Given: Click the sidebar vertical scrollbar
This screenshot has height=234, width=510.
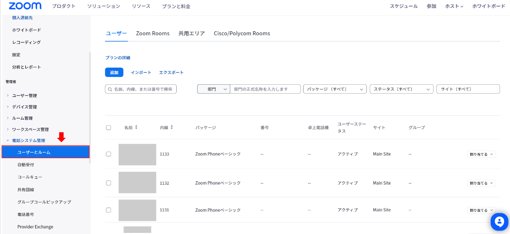Looking at the screenshot, I should pos(89,108).
